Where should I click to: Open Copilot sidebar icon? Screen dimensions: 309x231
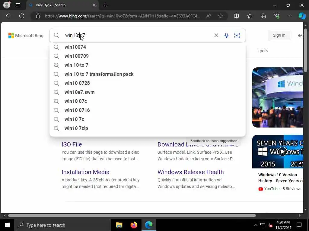(x=302, y=16)
